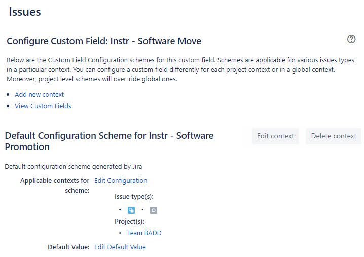
Task: Click the blue sub-task issue type icon
Action: point(131,210)
